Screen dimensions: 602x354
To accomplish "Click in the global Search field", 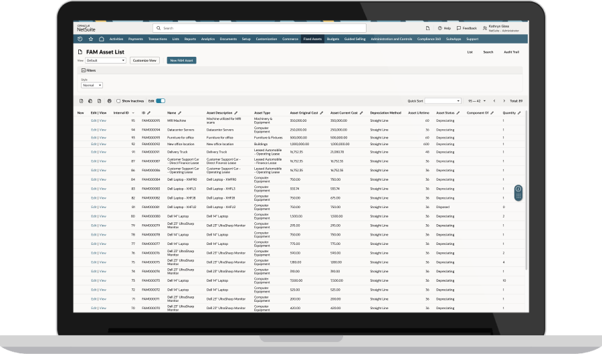I will coord(261,28).
